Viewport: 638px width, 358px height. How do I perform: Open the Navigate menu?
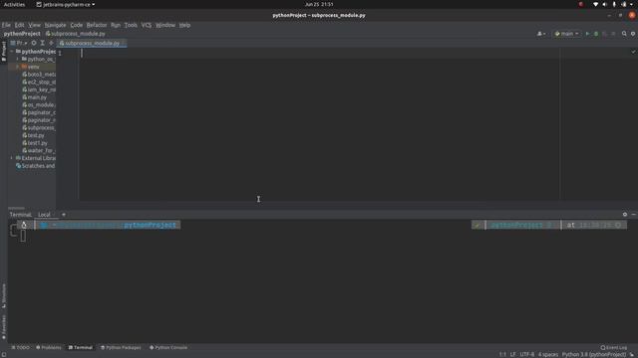(55, 25)
